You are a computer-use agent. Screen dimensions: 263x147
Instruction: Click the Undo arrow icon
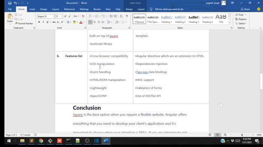coord(16,3)
